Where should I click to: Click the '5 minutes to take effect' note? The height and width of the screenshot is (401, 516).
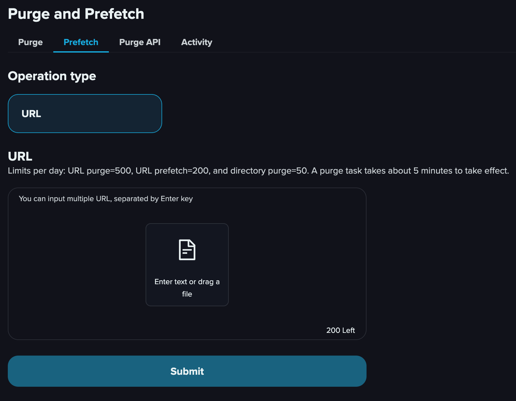[461, 171]
